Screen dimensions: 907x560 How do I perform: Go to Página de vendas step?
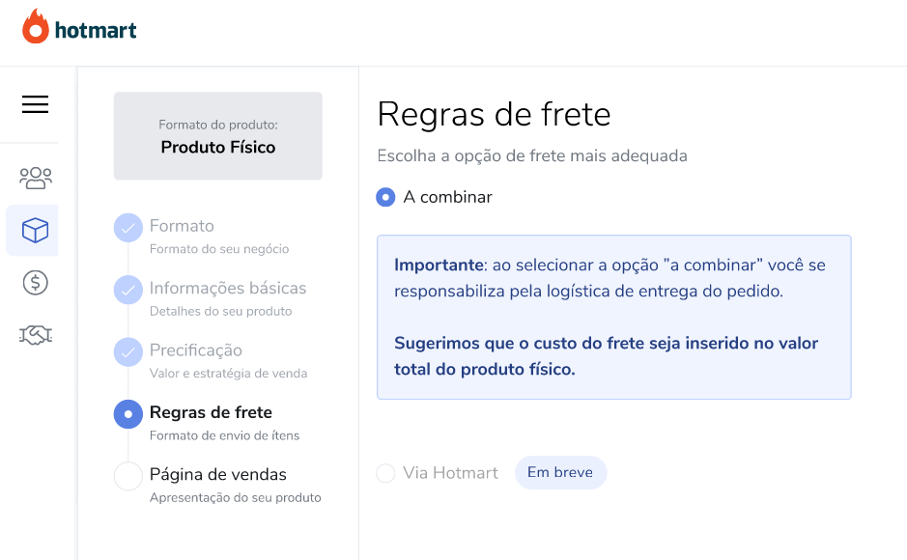point(218,474)
